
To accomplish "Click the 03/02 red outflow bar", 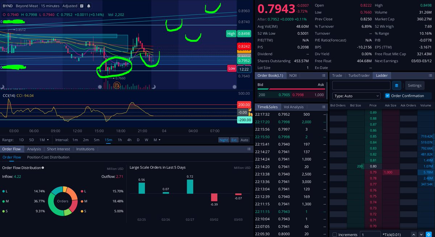I will [x=214, y=197].
